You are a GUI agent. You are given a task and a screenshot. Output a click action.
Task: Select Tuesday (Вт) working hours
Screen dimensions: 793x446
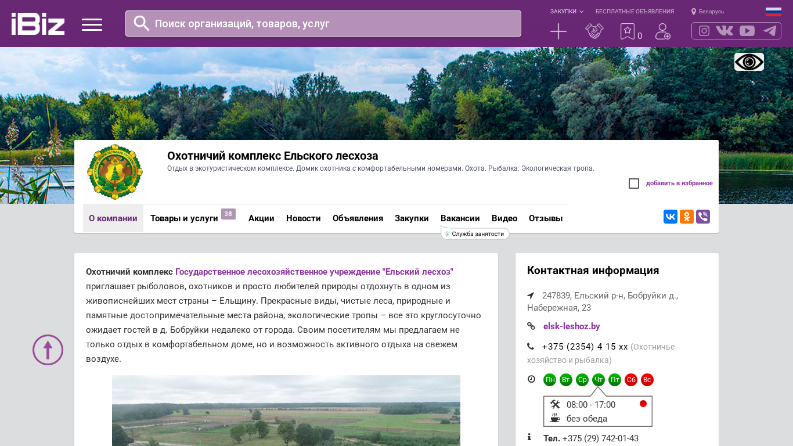566,380
